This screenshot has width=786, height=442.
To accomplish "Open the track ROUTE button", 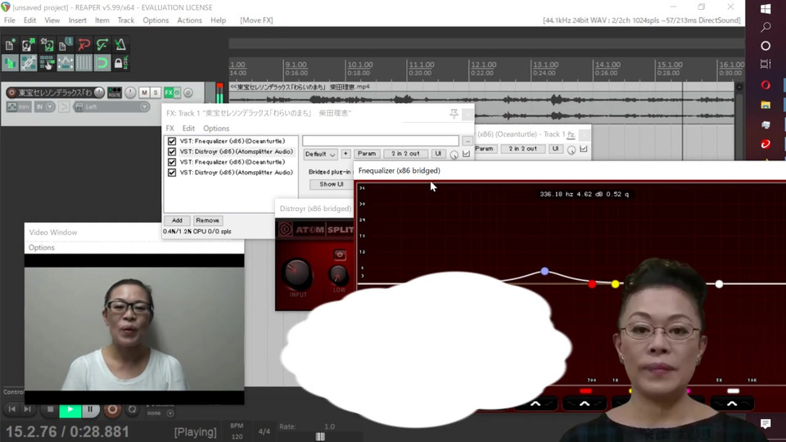I will pos(115,92).
